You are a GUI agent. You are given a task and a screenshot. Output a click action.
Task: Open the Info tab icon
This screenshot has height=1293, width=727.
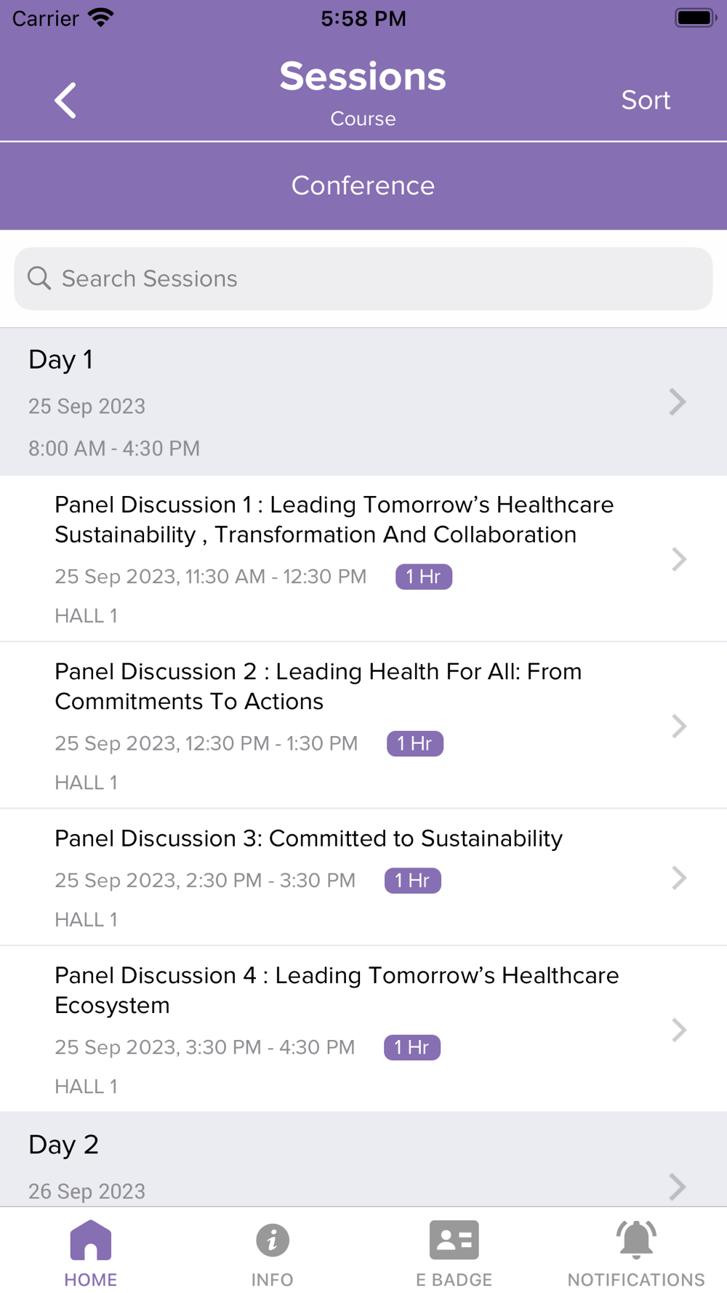tap(273, 1240)
